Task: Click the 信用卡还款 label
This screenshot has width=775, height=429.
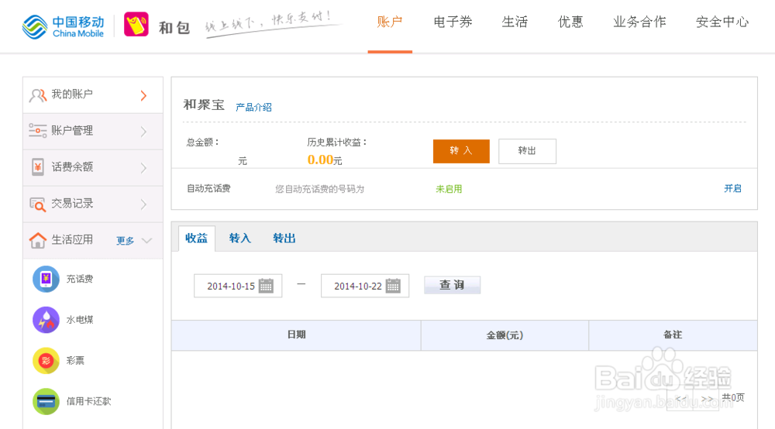Action: tap(88, 401)
